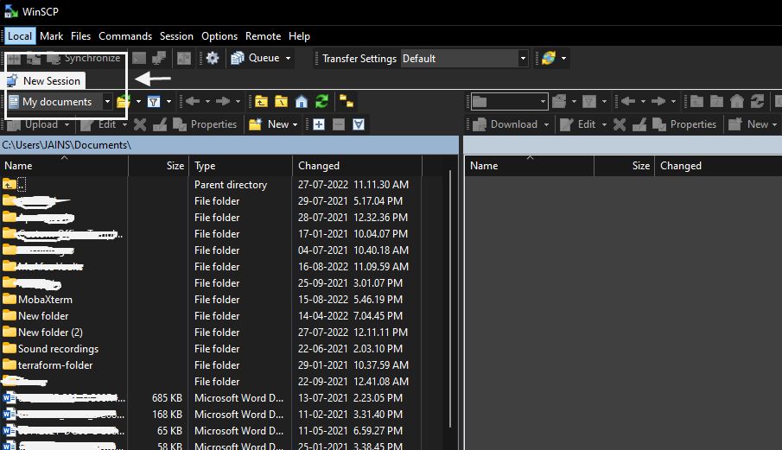The height and width of the screenshot is (450, 782).
Task: Refresh the local panel with green arrows
Action: coord(321,102)
